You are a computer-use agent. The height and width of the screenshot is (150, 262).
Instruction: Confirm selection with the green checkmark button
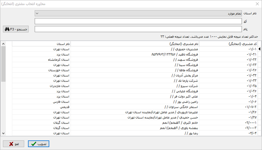tap(39, 144)
